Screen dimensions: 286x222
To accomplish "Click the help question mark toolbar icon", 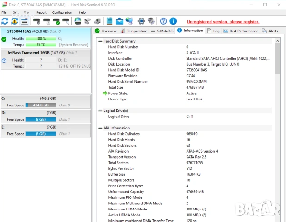I will [163, 21].
